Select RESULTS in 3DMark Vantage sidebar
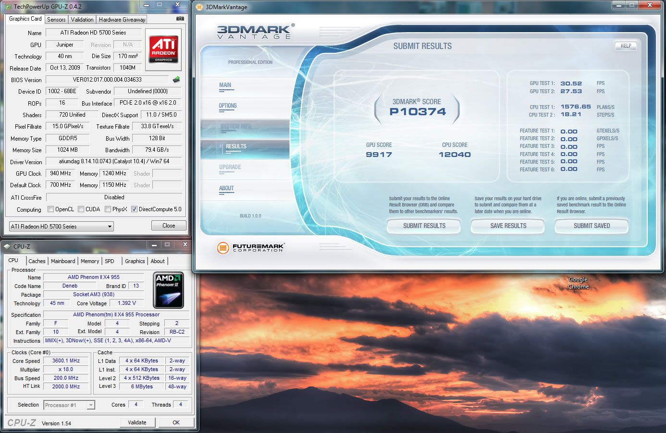Image resolution: width=666 pixels, height=433 pixels. 236,146
